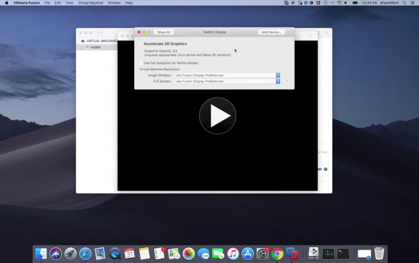
Task: Open the Trash in the dock
Action: coord(379,254)
